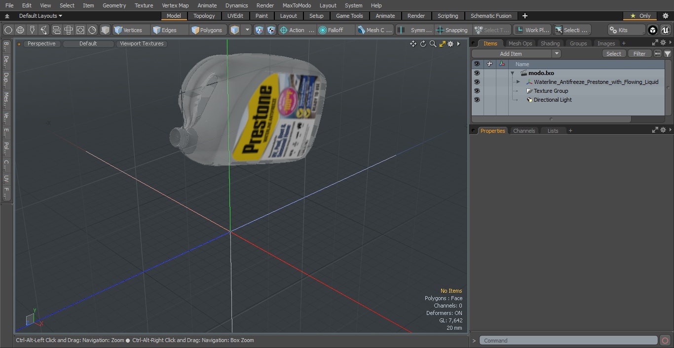Viewport: 674px width, 348px height.
Task: Open the selection mode dropdown arrow
Action: (x=248, y=30)
